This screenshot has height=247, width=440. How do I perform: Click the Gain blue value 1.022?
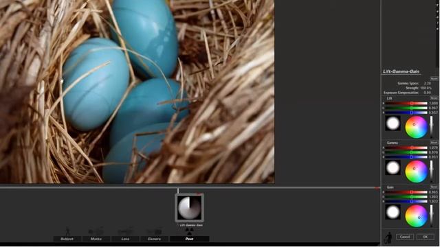coord(434,201)
